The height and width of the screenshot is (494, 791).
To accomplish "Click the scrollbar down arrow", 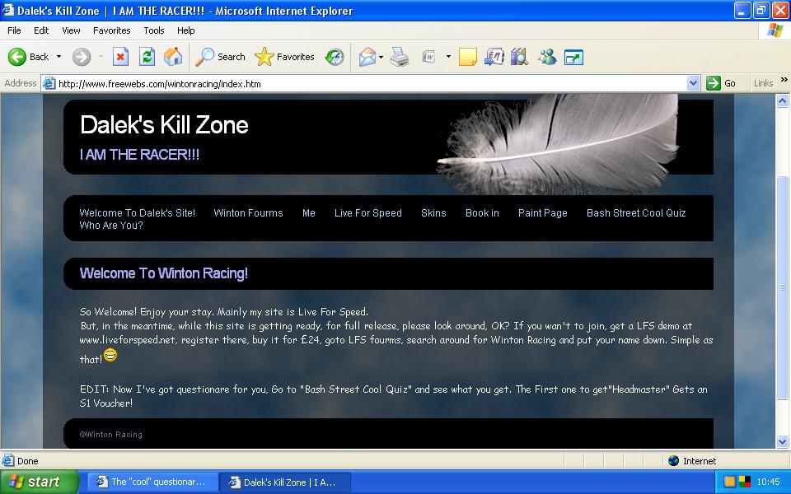I will click(783, 441).
